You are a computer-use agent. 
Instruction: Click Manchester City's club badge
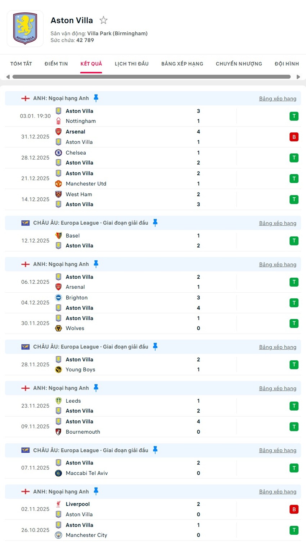click(x=58, y=535)
